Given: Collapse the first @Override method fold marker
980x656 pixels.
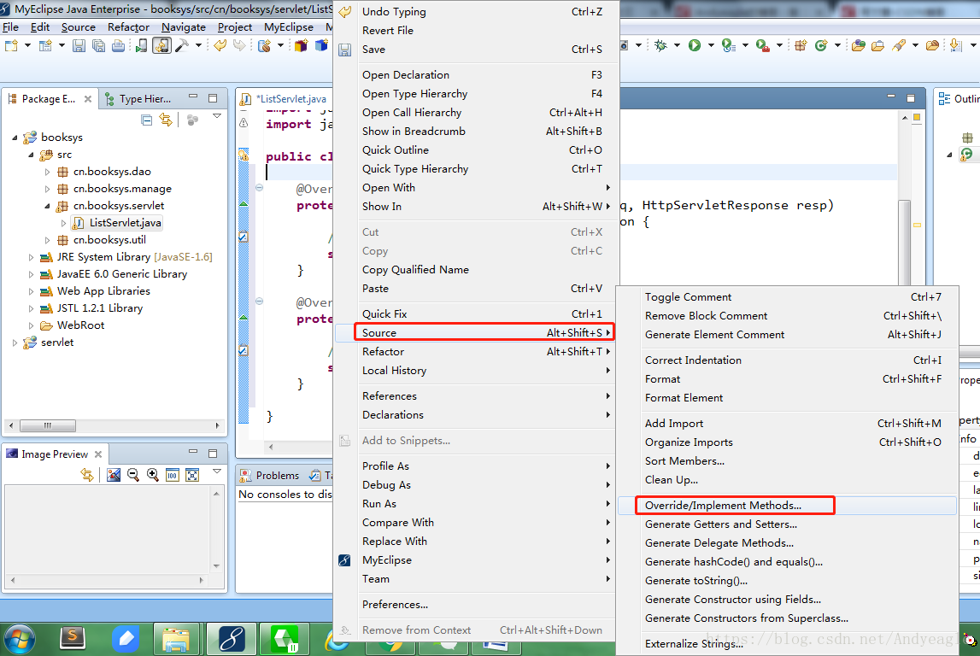Looking at the screenshot, I should [260, 187].
